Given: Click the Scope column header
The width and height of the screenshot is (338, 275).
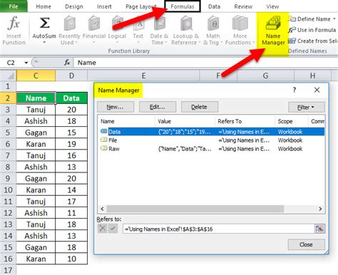Looking at the screenshot, I should tap(292, 121).
